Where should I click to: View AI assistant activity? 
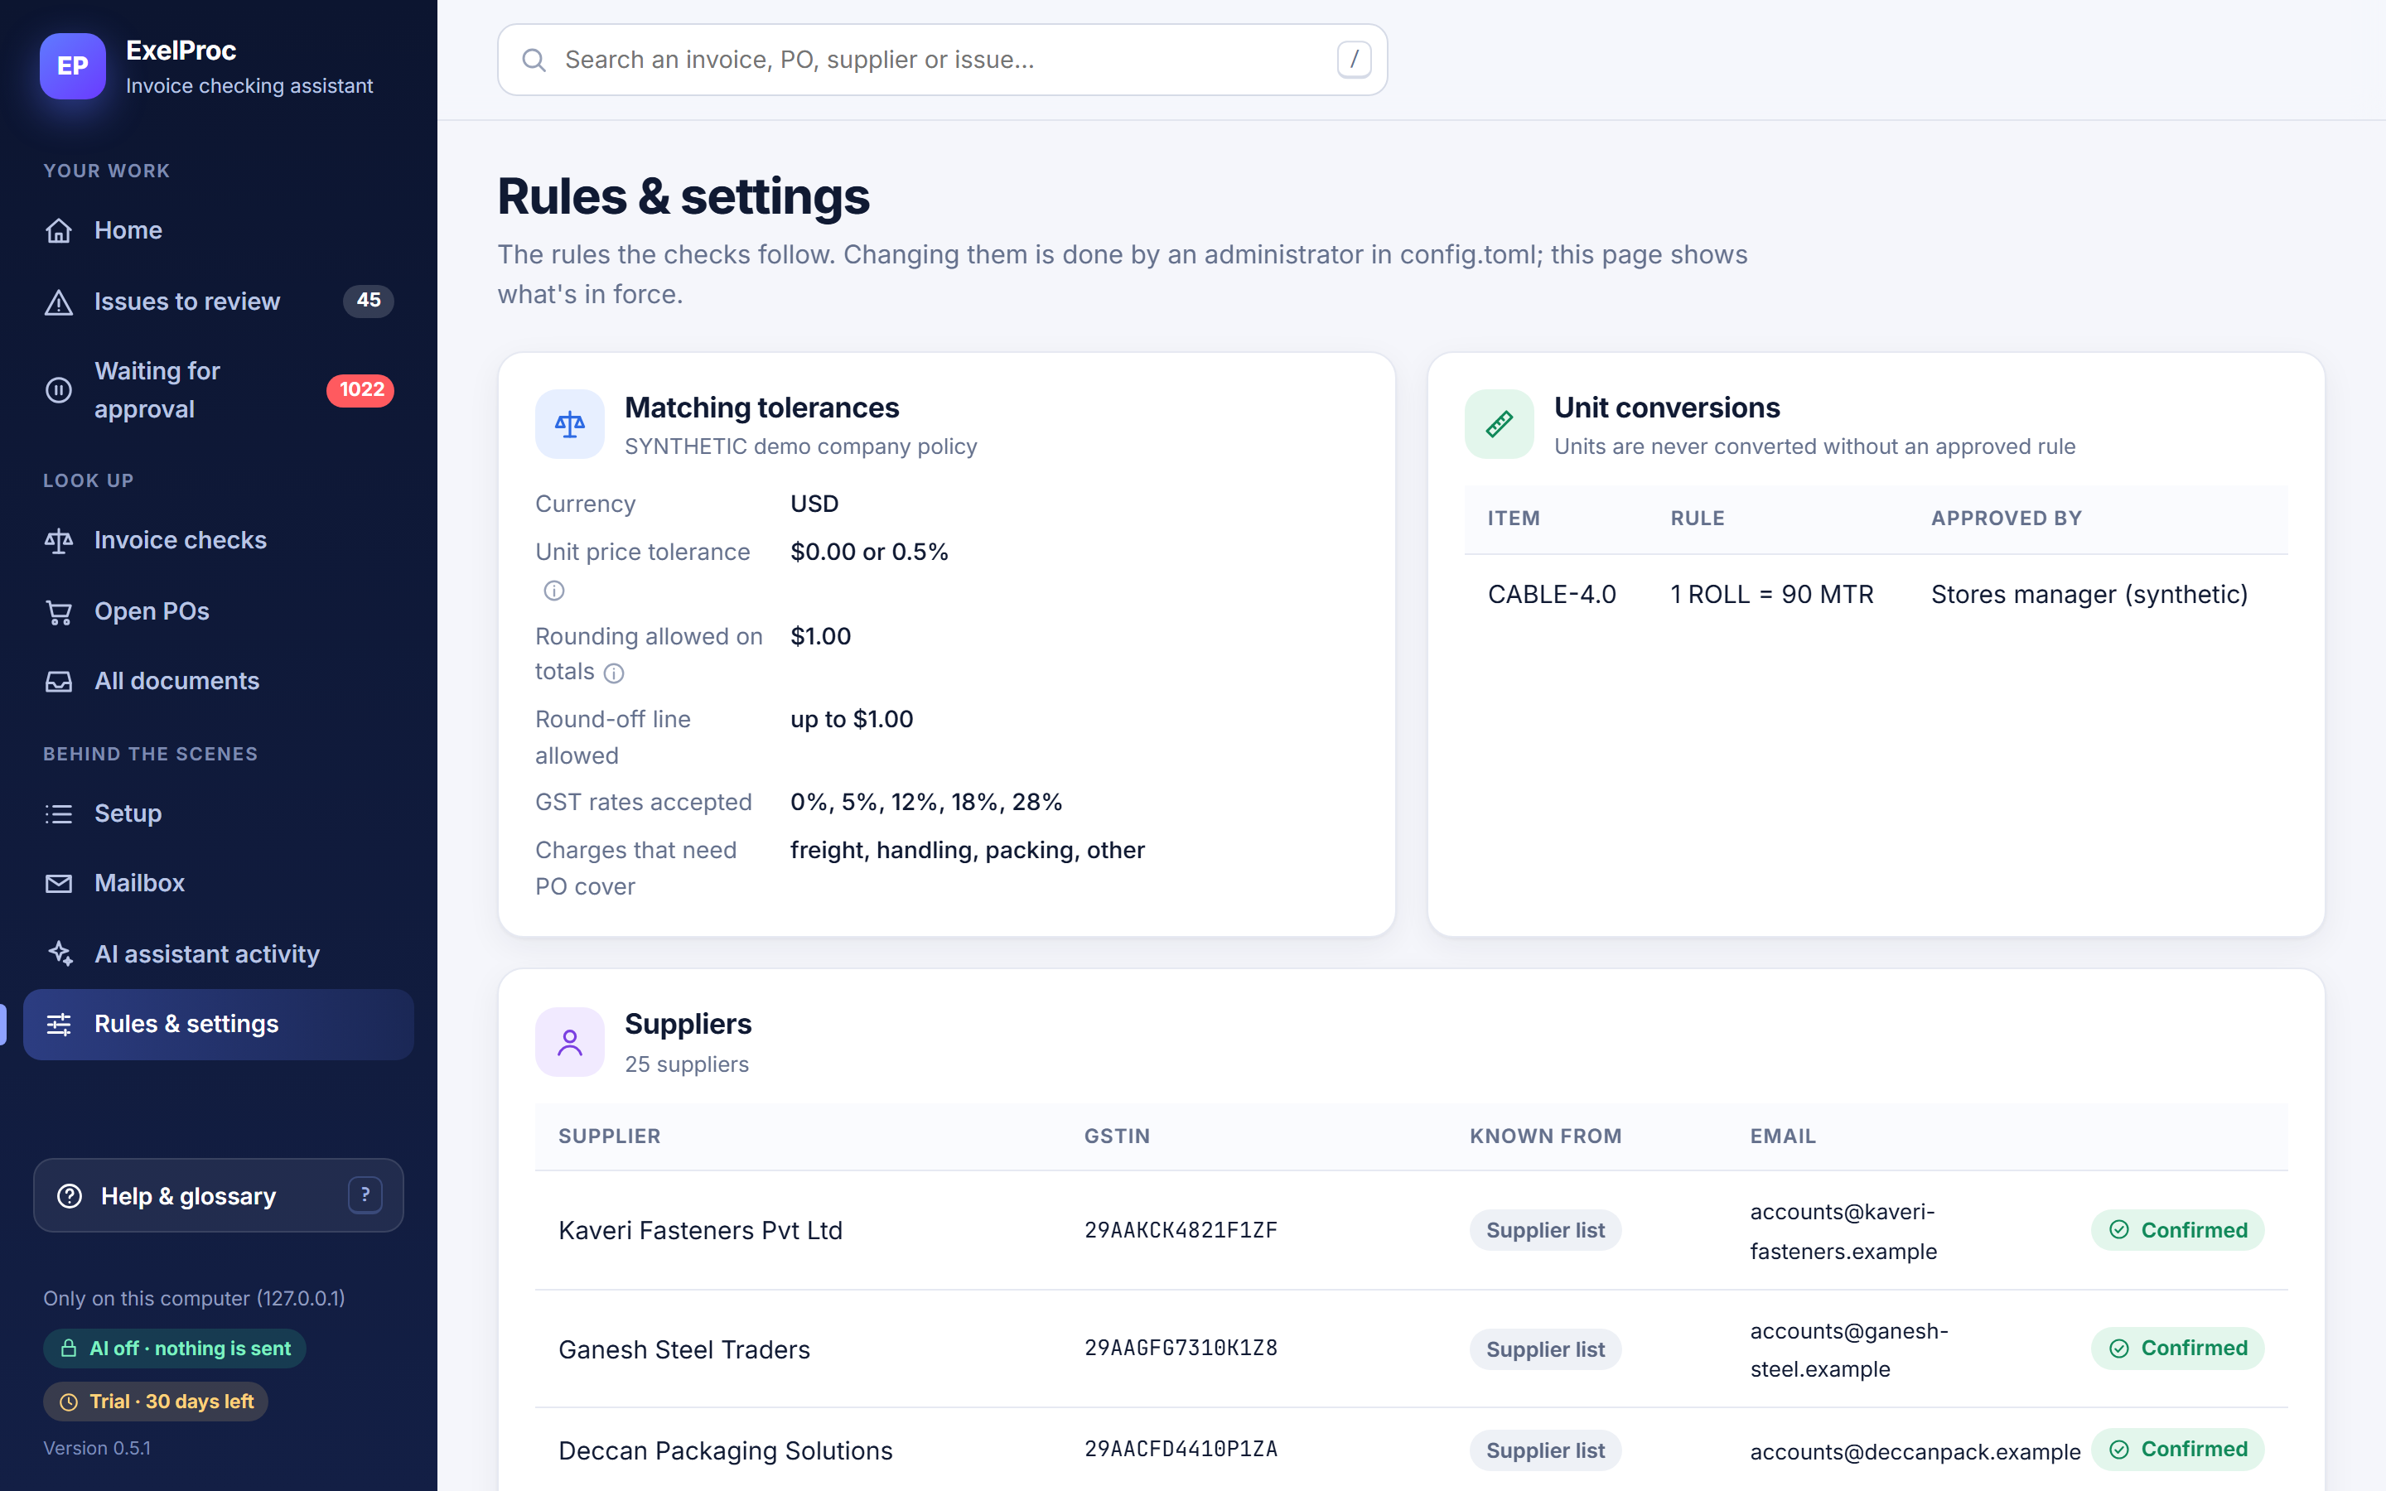point(218,953)
